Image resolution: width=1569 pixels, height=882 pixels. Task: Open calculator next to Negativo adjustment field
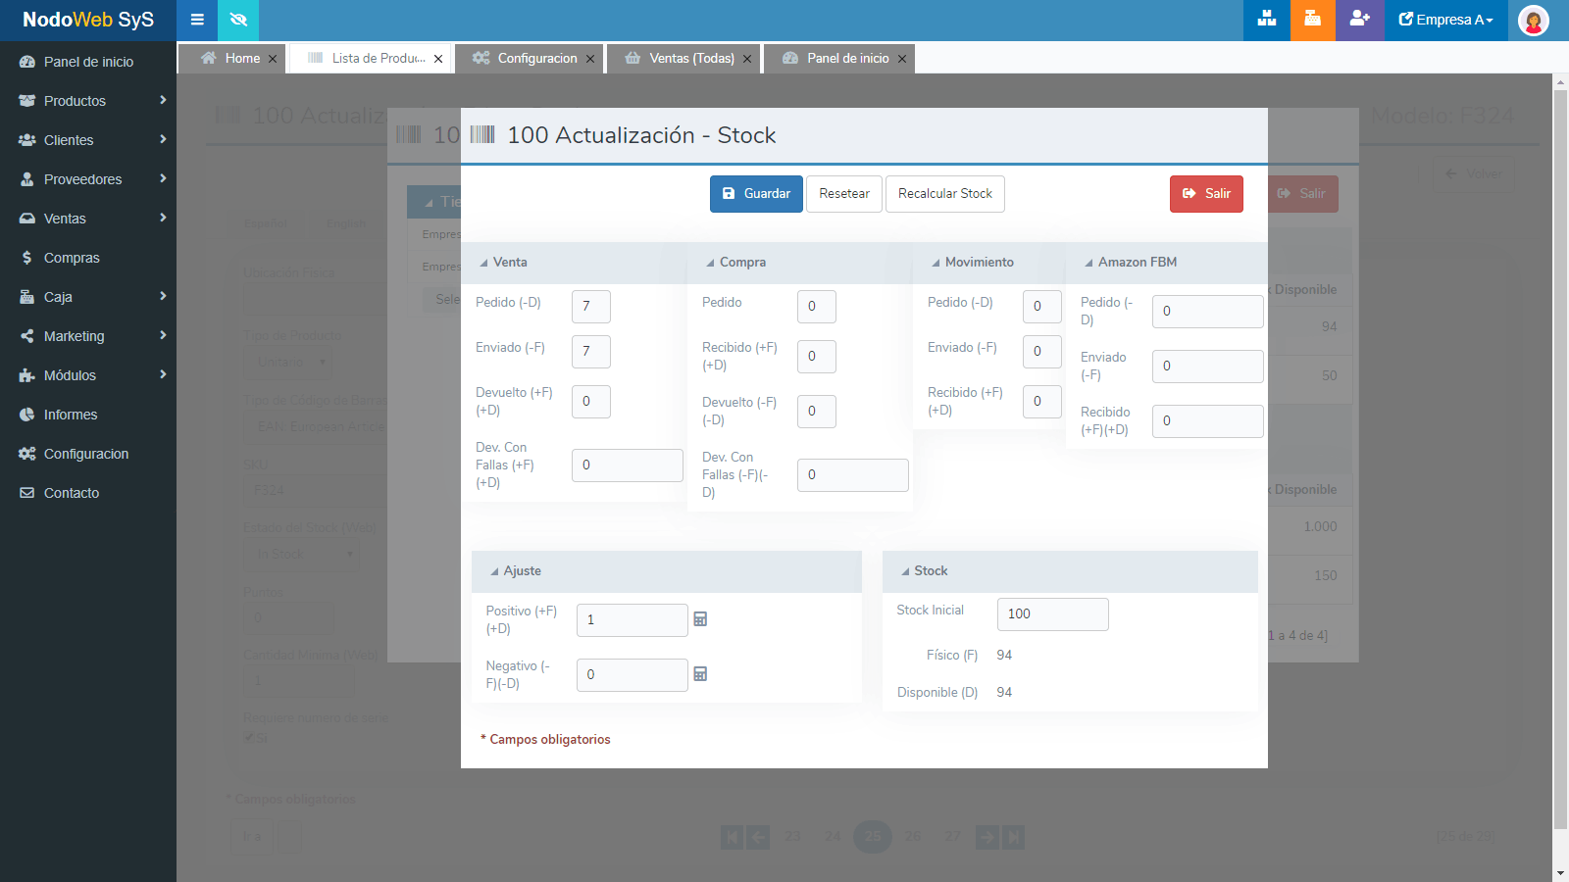[700, 674]
